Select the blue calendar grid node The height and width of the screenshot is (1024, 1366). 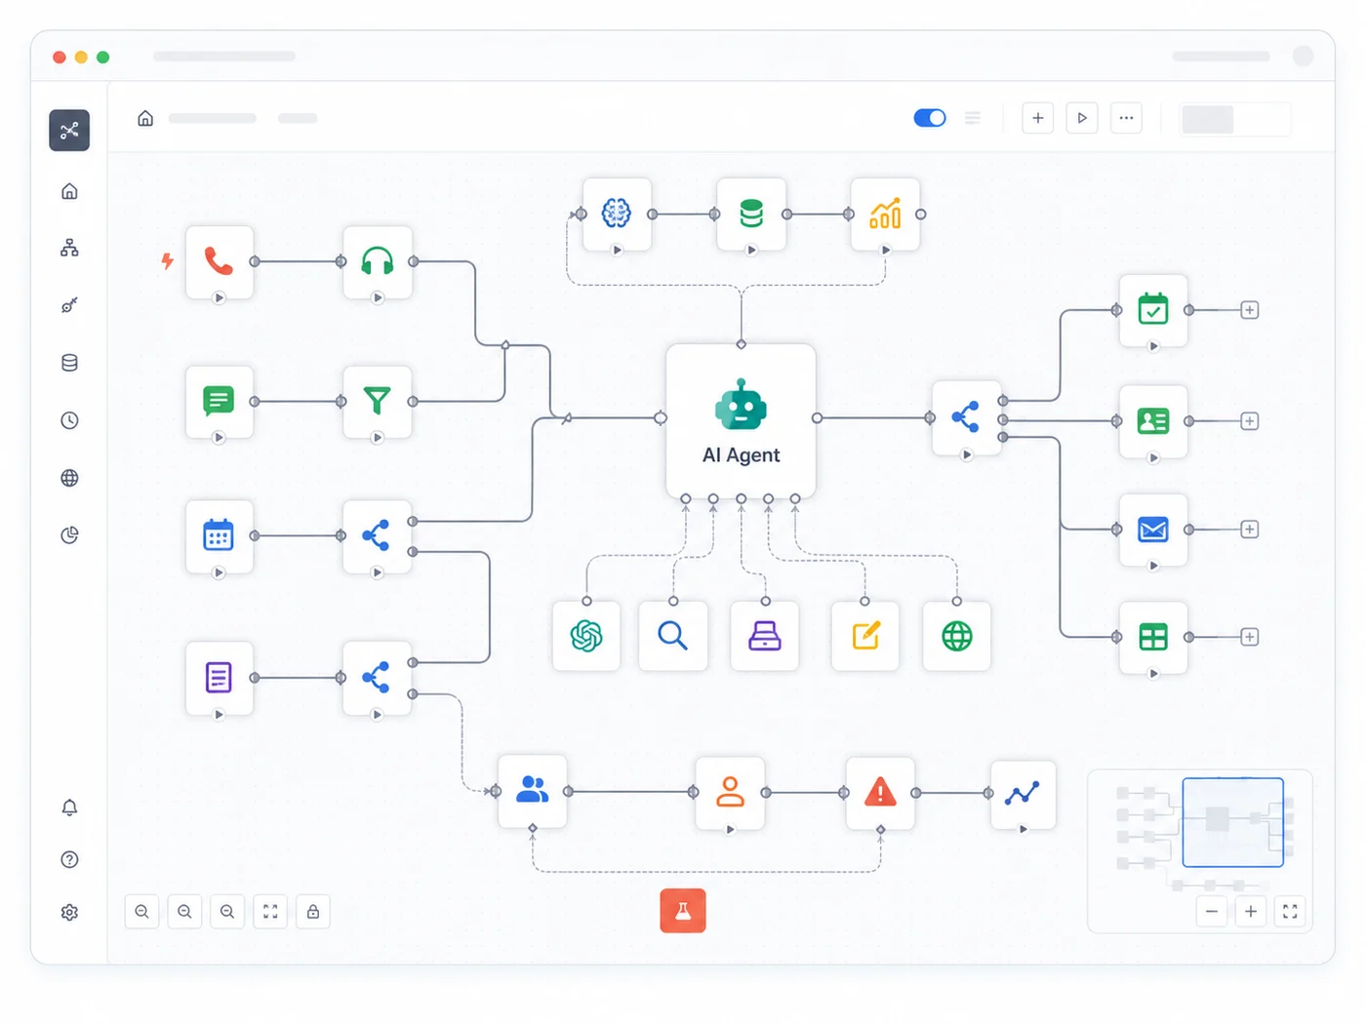pos(220,535)
